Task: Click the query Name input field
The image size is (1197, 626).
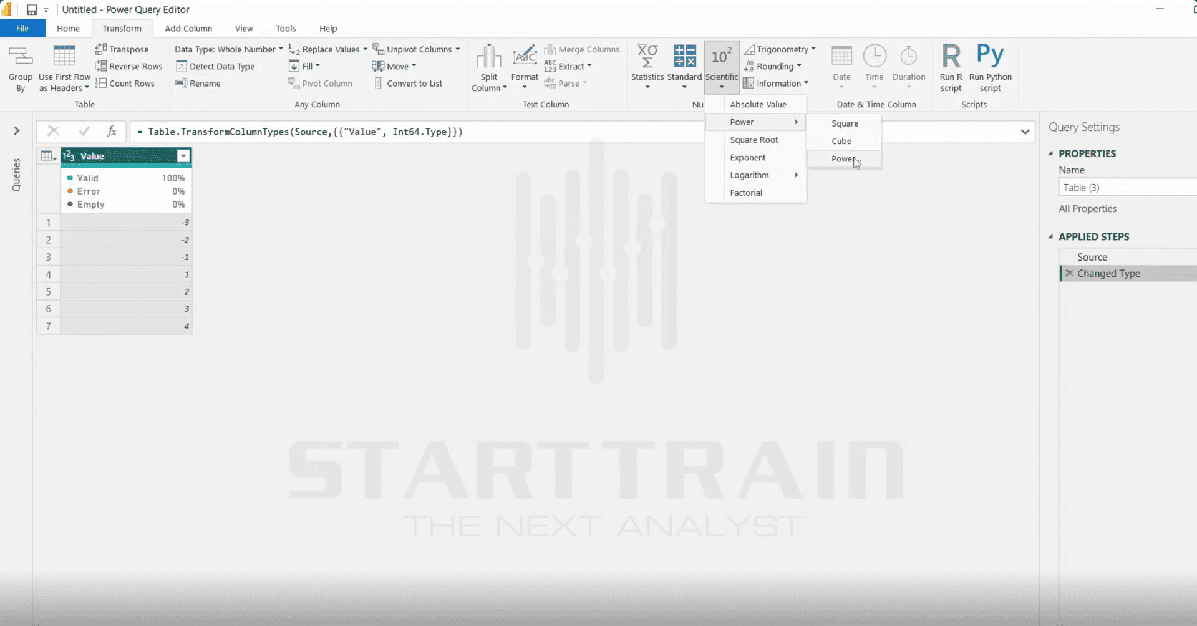Action: pos(1127,187)
